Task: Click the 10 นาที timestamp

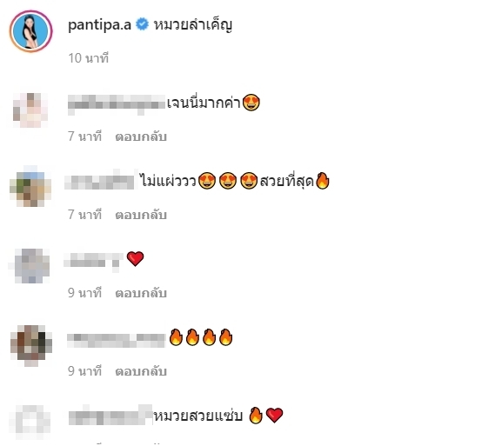Action: point(89,58)
